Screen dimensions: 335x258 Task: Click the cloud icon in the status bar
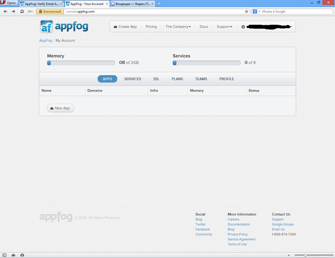[13, 255]
